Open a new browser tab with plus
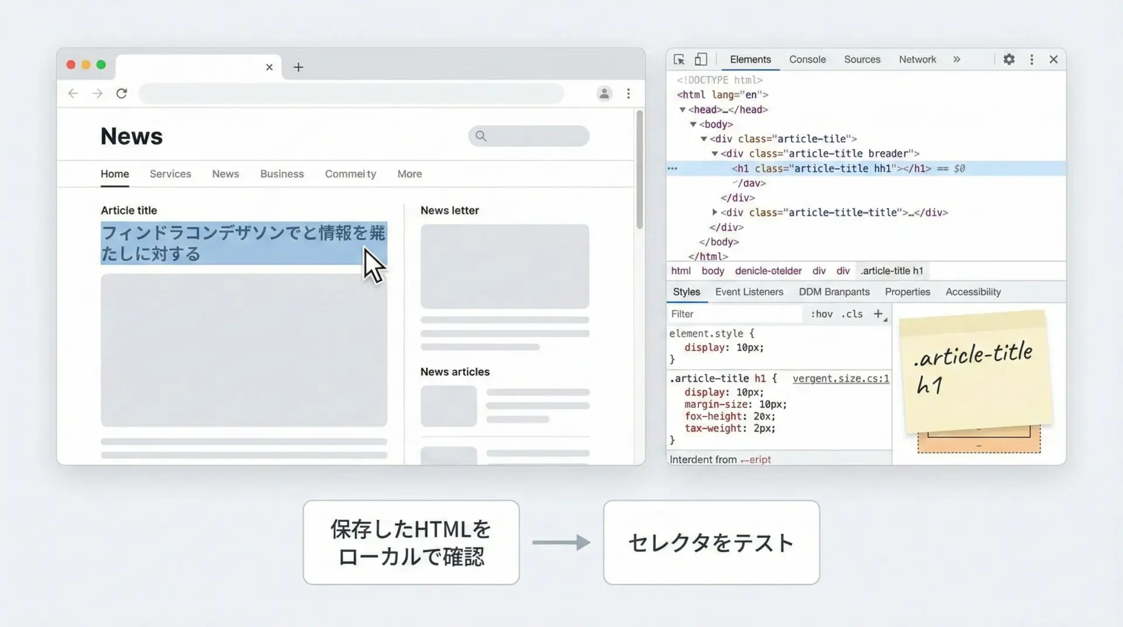Viewport: 1123px width, 627px height. pos(298,67)
